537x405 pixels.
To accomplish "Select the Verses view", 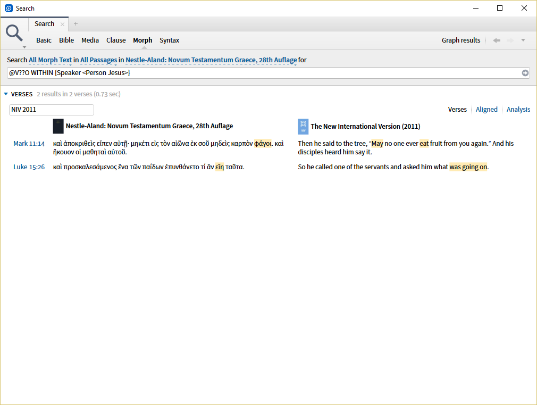I will coord(457,110).
